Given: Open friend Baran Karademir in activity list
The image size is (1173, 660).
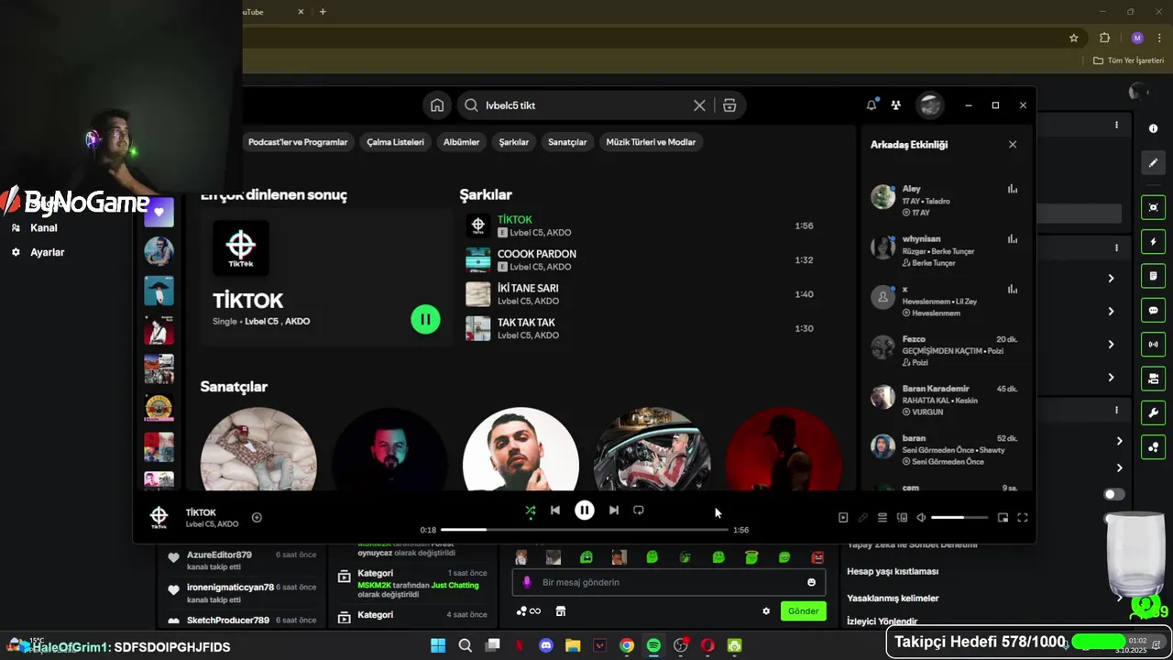Looking at the screenshot, I should (x=944, y=400).
